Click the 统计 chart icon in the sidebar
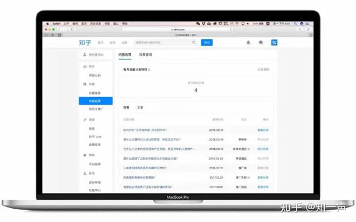This screenshot has width=356, height=222. tap(85, 66)
